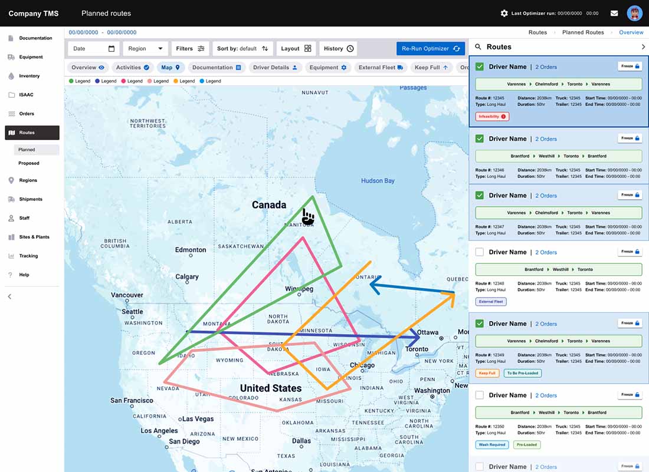Viewport: 649px width, 472px height.
Task: Uncheck the route 12349 driver checkbox
Action: [x=479, y=323]
